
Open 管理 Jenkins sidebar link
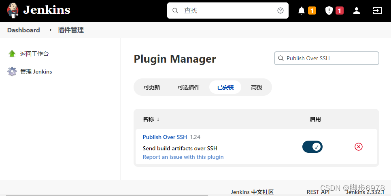[x=36, y=72]
